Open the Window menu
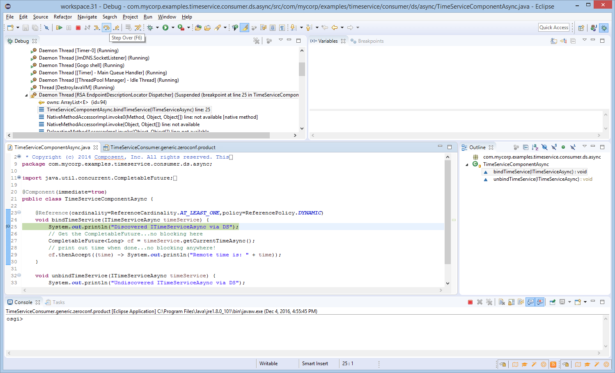The height and width of the screenshot is (373, 615). coord(167,17)
